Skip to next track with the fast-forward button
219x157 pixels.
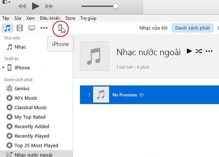point(49,6)
